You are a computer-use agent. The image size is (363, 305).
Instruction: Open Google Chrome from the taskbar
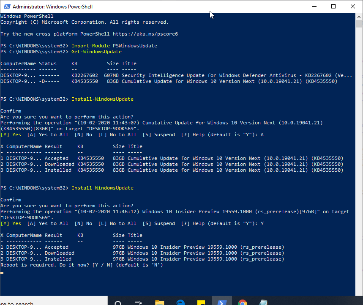243,302
